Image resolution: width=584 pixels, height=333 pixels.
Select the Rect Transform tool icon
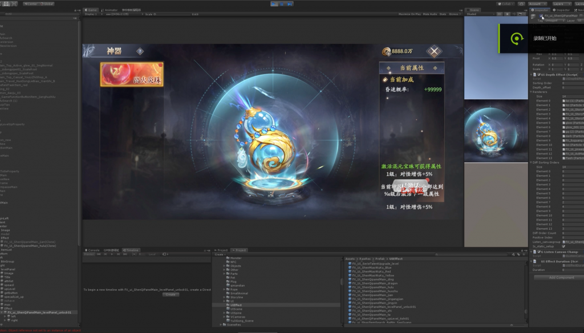6,4
